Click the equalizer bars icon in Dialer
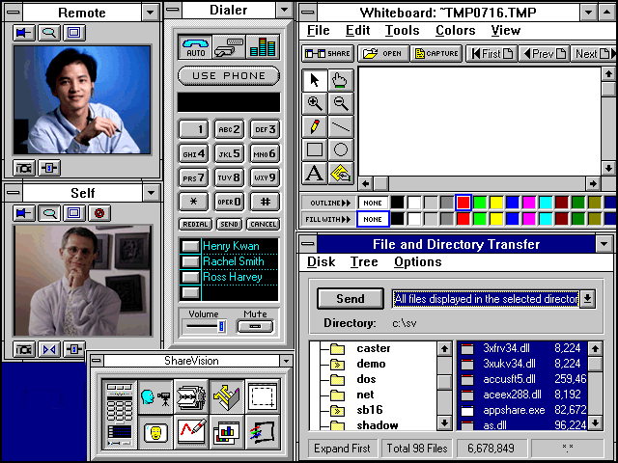Image resolution: width=618 pixels, height=463 pixels. coord(262,46)
